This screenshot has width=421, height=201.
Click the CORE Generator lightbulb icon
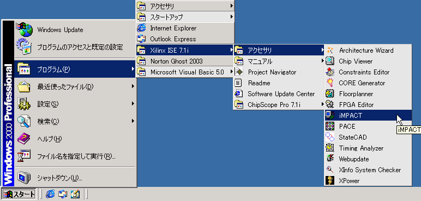point(330,83)
